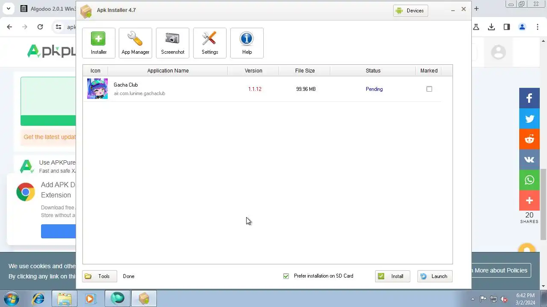Click the APKPure user avatar icon
The image size is (547, 307).
498,52
